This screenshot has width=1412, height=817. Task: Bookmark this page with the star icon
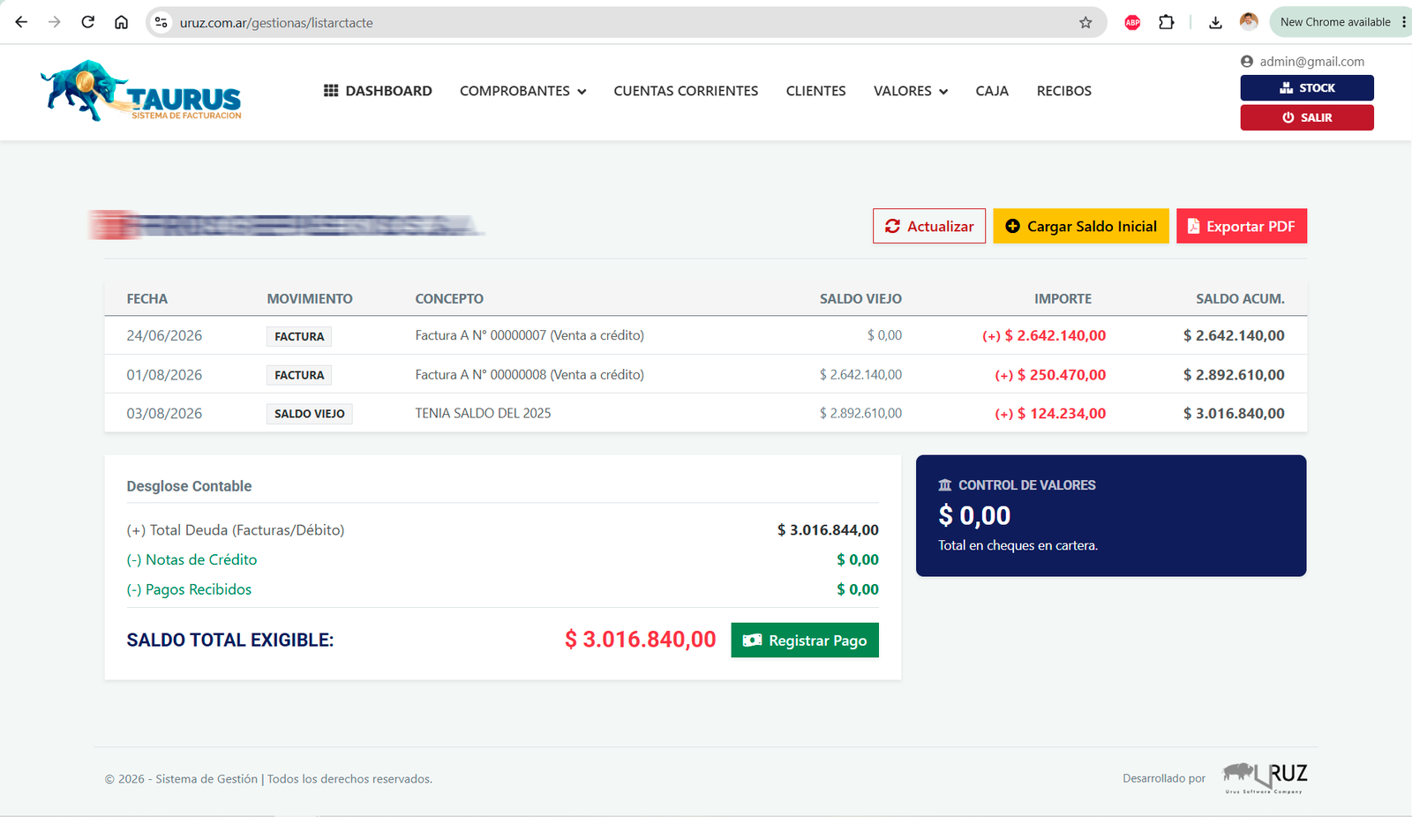1085,22
